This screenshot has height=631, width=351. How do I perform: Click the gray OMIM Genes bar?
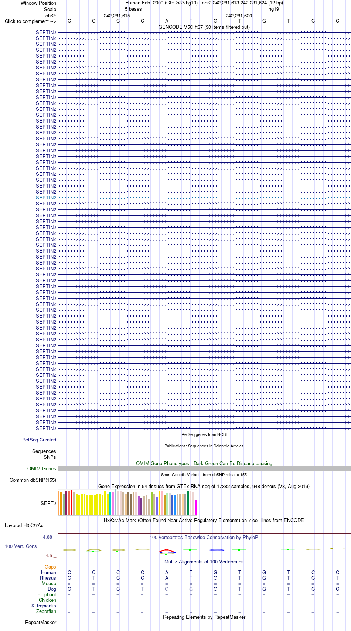click(204, 468)
